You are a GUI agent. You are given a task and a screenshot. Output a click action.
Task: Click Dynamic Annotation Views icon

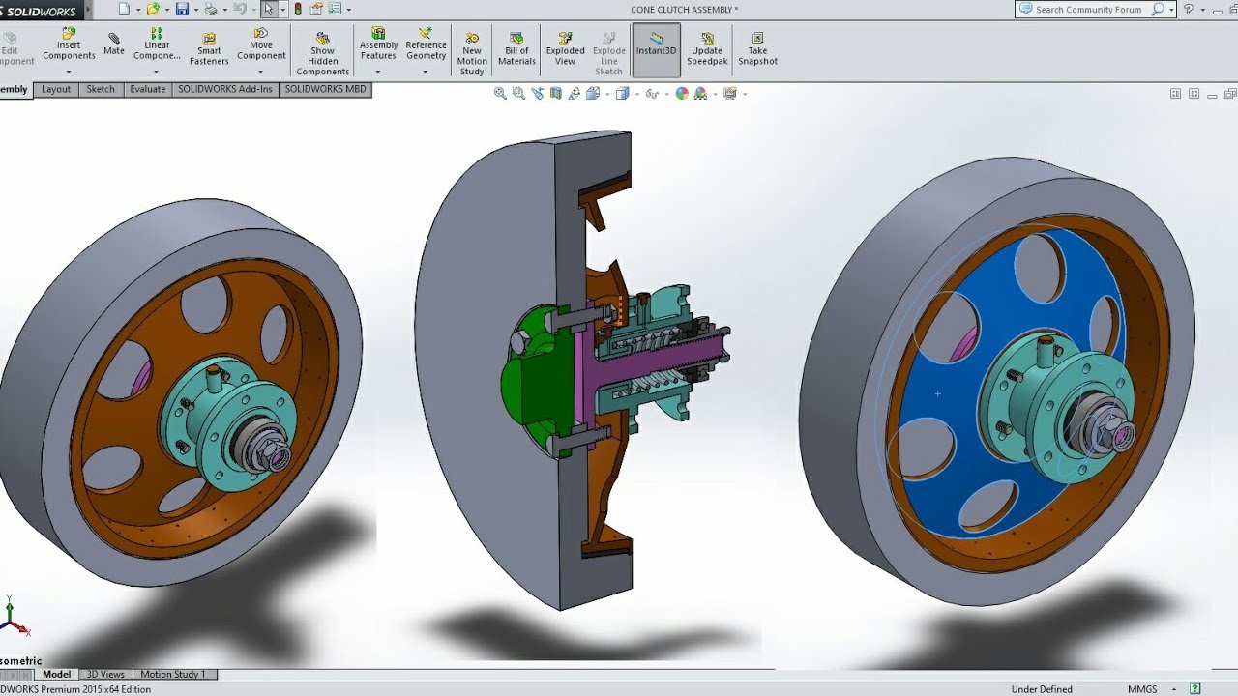(x=575, y=94)
